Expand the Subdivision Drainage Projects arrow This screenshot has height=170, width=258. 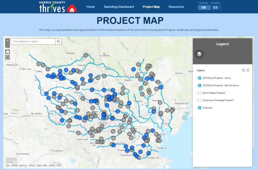[x=197, y=100]
